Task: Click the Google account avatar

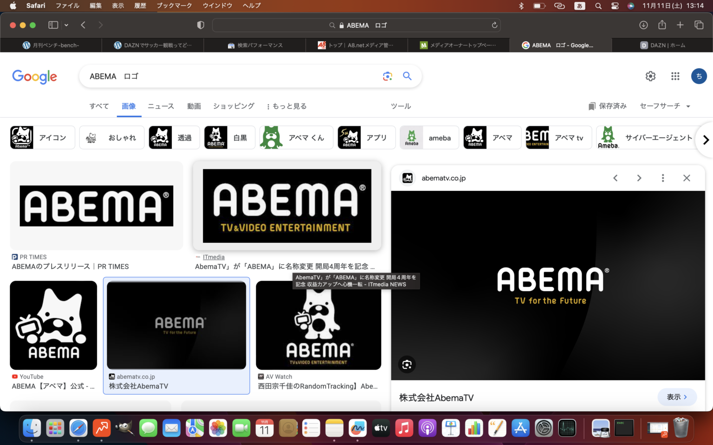Action: (699, 76)
